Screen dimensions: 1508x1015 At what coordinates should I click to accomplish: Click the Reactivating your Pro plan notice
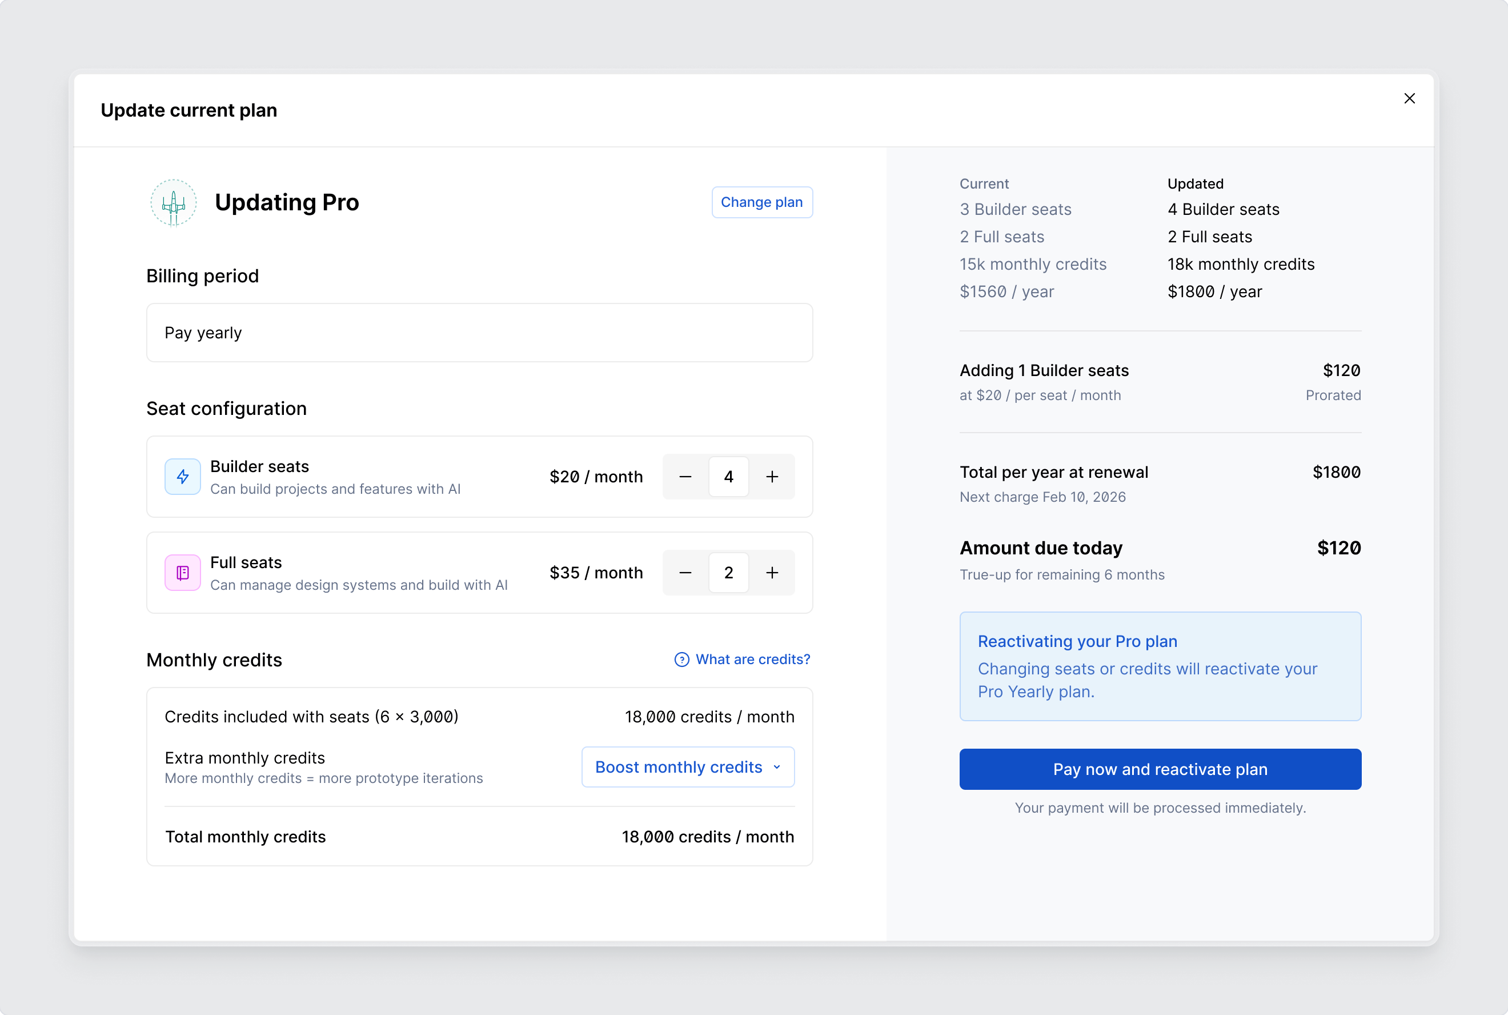pyautogui.click(x=1160, y=666)
